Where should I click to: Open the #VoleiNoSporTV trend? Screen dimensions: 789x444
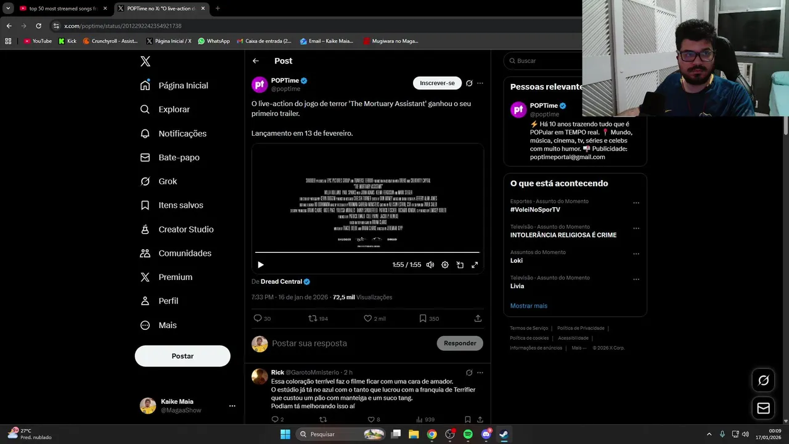(535, 210)
